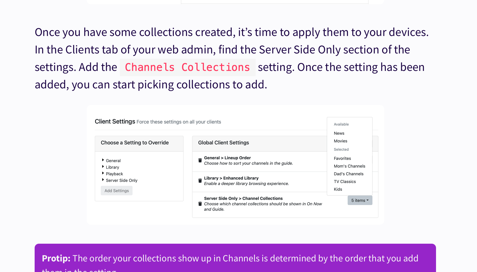Click the Channels Collections code text
This screenshot has width=477, height=272.
(x=187, y=67)
